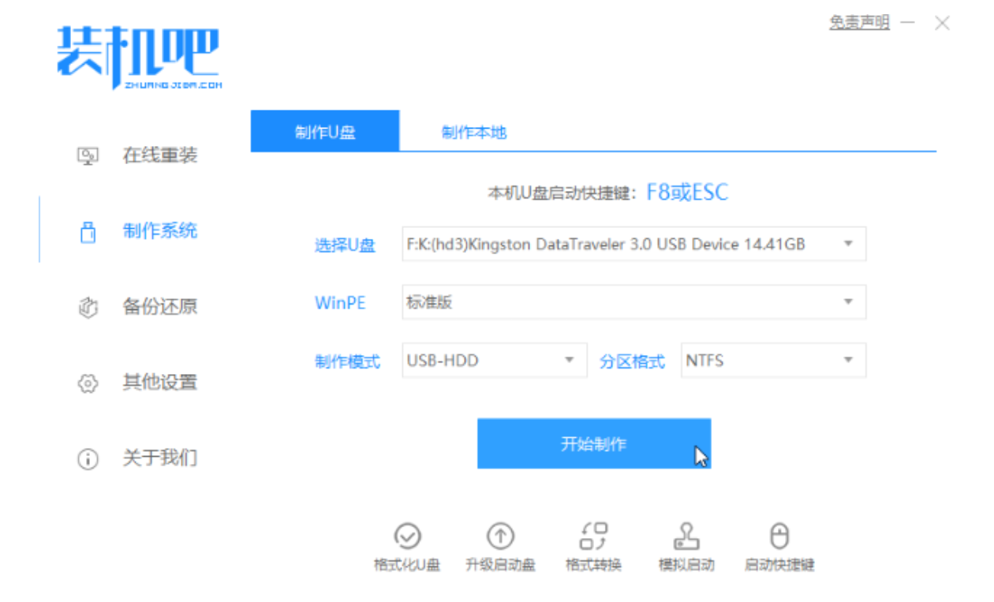The width and height of the screenshot is (994, 602).
Task: Open the 格式转换 conversion tool icon
Action: [593, 537]
